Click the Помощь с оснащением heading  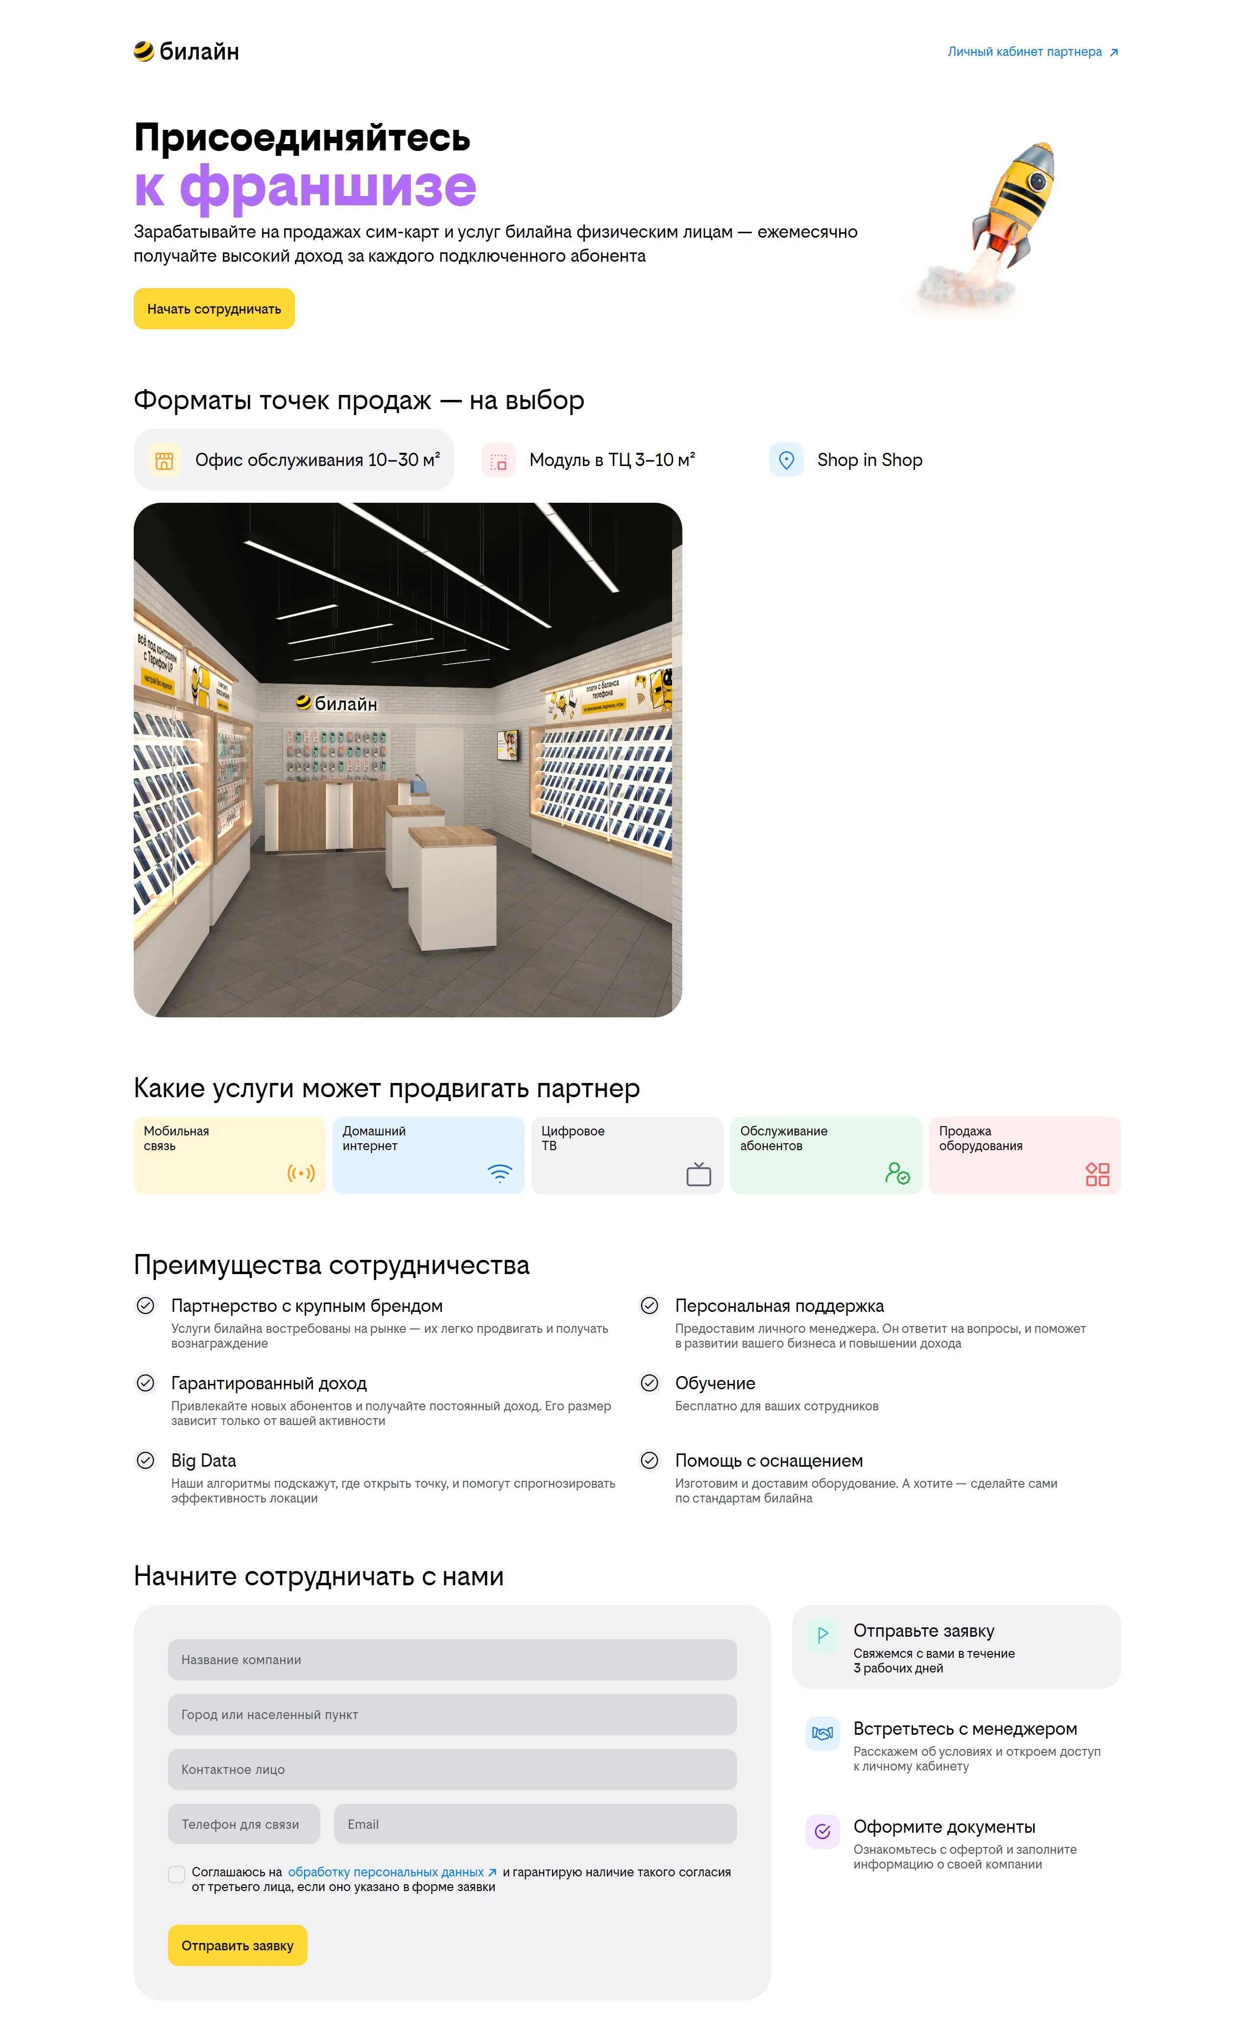pyautogui.click(x=769, y=1460)
